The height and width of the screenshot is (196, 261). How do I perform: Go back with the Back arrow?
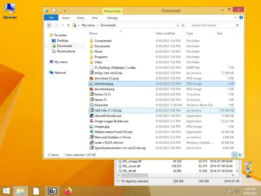pos(49,25)
